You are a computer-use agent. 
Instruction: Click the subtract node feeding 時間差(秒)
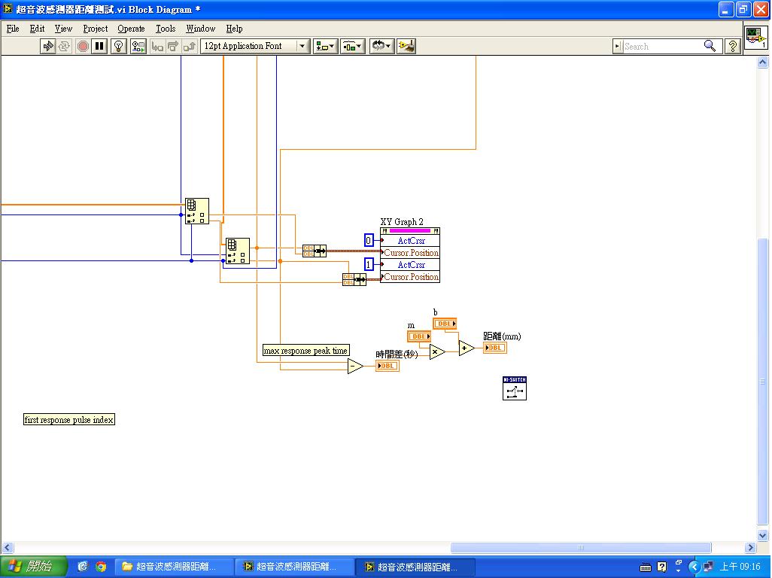354,365
